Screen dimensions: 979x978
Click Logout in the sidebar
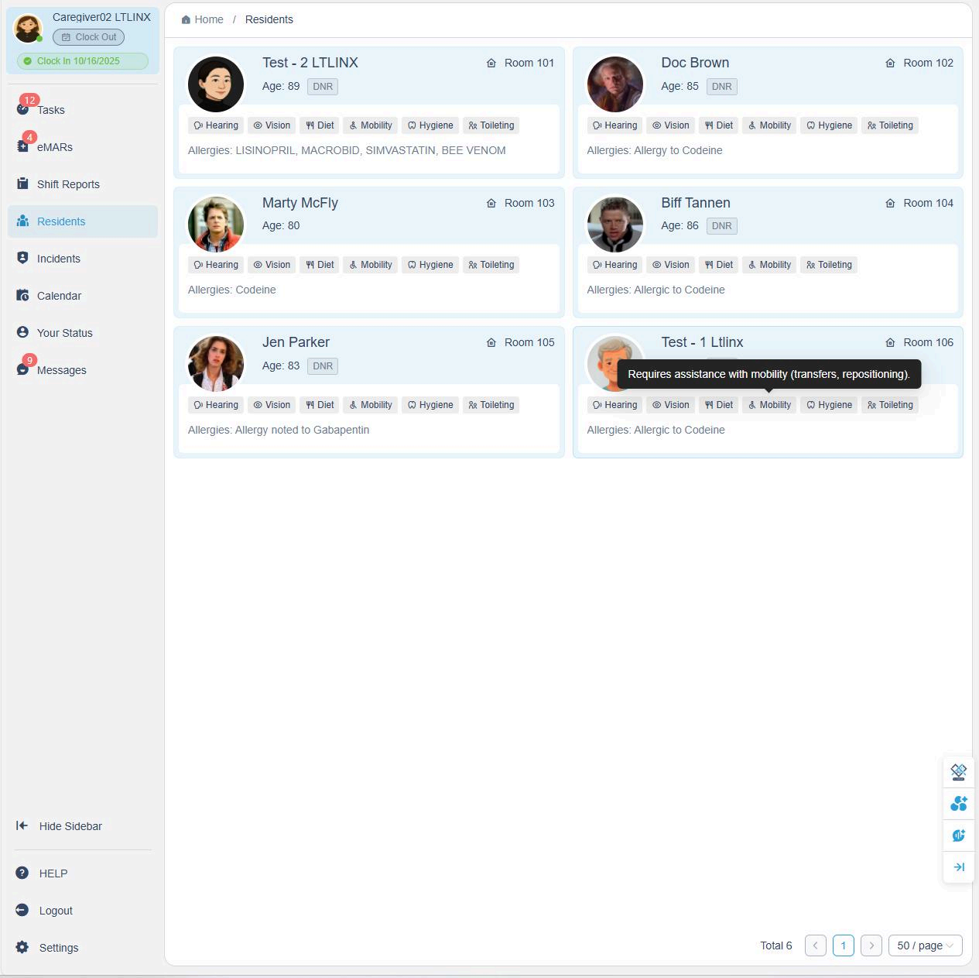[56, 911]
